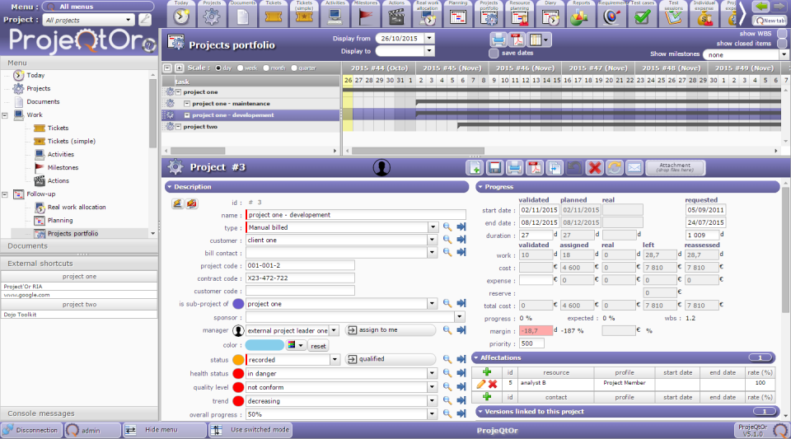This screenshot has height=439, width=791.
Task: Create a new project item
Action: (475, 167)
